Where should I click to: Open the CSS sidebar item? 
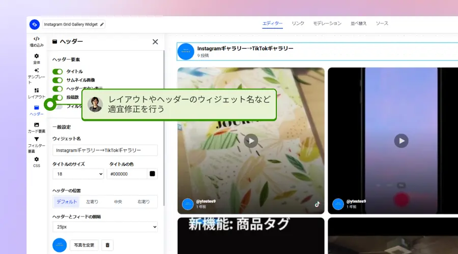tap(37, 162)
